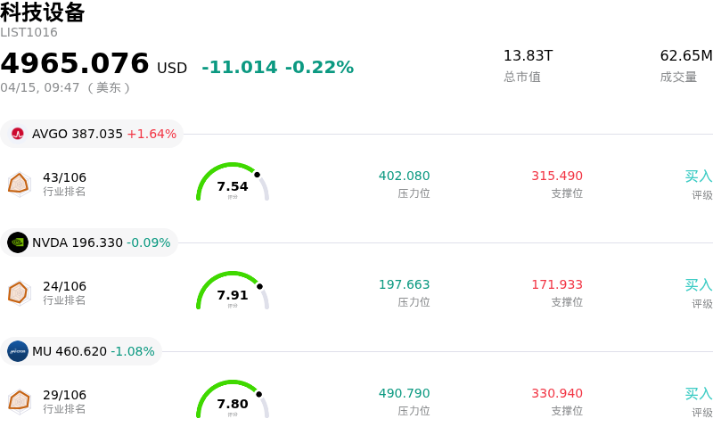Image resolution: width=713 pixels, height=435 pixels.
Task: Click AVGO score gauge showing 7.54
Action: (x=233, y=184)
